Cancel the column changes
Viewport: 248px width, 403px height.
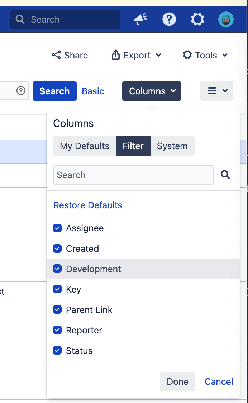219,381
